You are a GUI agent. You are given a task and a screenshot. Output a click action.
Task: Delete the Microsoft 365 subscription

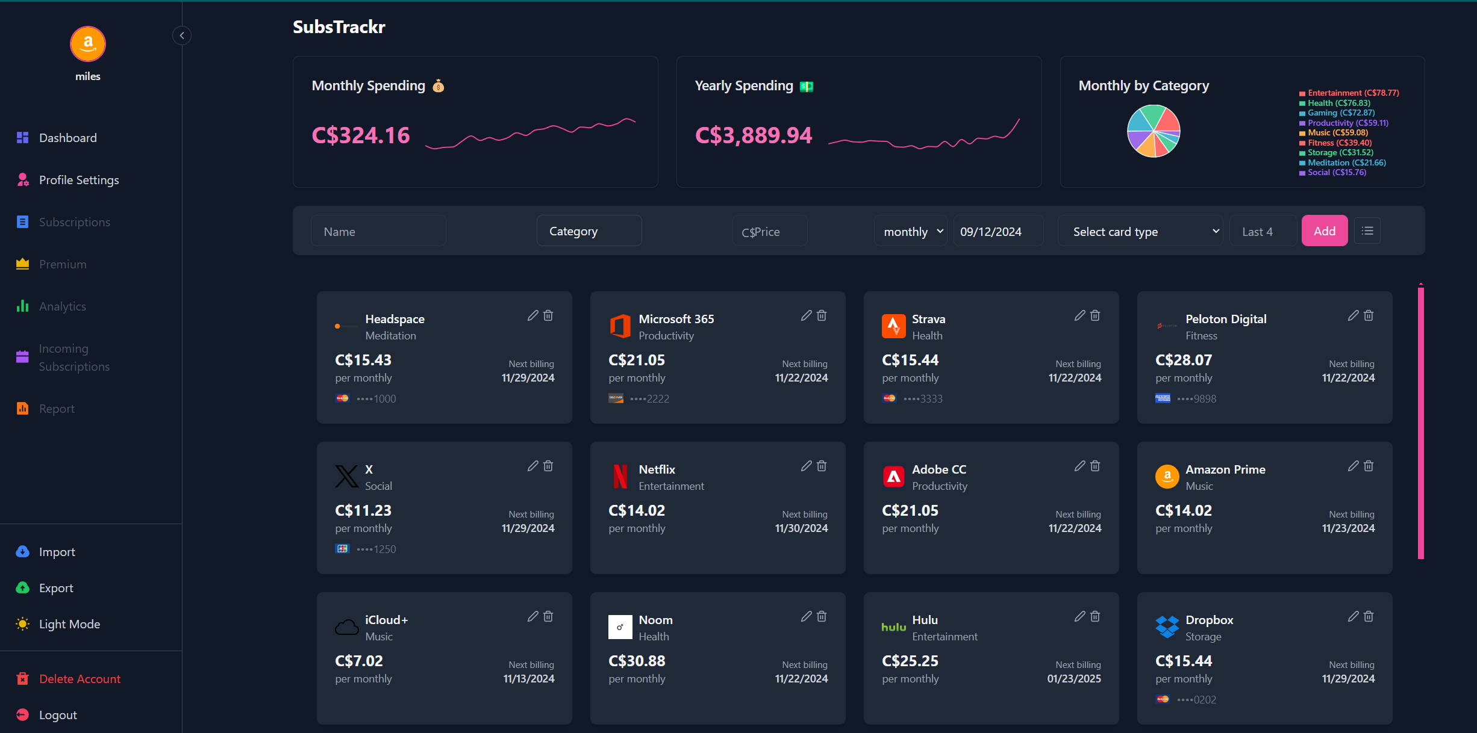click(x=822, y=315)
